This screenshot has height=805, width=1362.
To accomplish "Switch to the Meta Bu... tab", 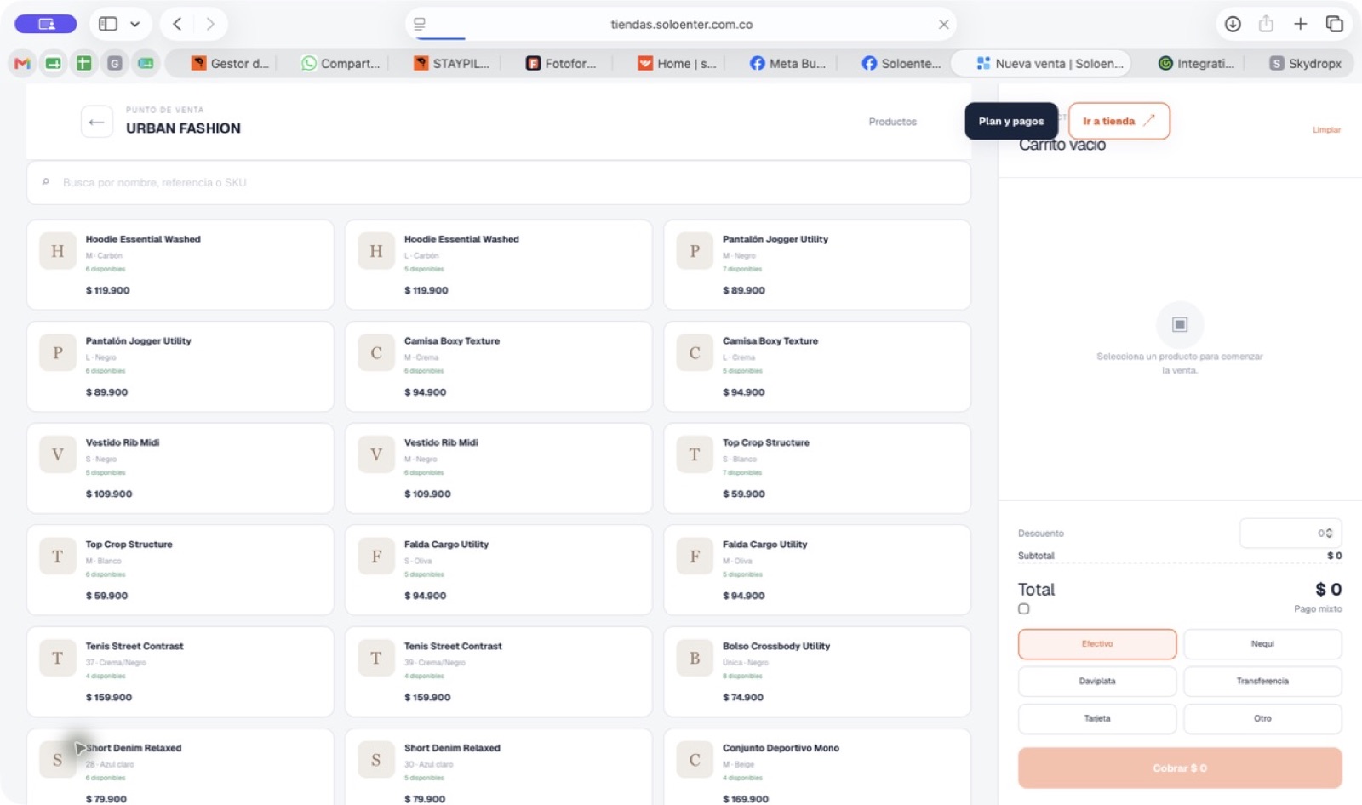I will click(787, 63).
